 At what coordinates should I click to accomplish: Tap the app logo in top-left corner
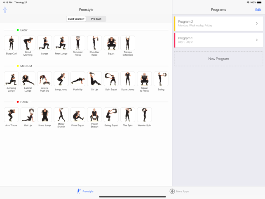coord(5,10)
